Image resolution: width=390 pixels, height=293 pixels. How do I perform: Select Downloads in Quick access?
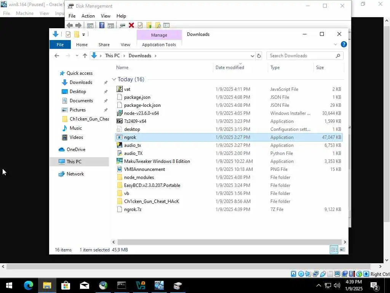pyautogui.click(x=81, y=82)
